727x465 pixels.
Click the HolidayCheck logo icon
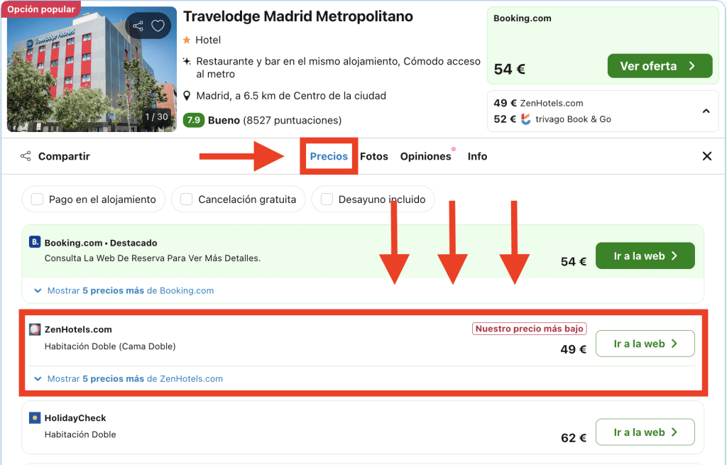[x=35, y=418]
